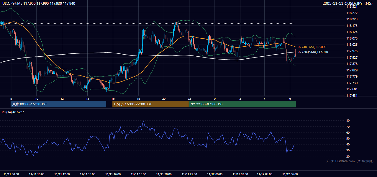The width and height of the screenshot is (377, 177).
Task: Click the RSI axis level 80
Action: 348,121
